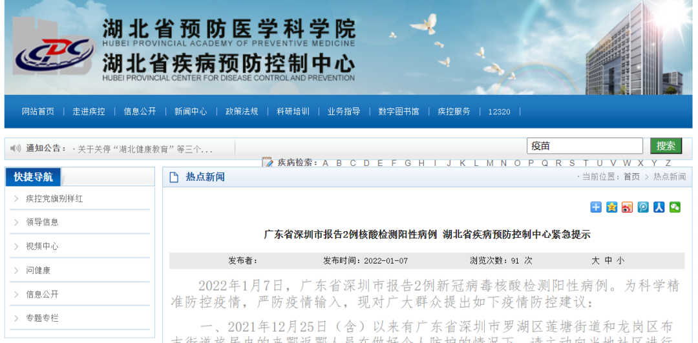Open 12320 menu item

coord(499,112)
